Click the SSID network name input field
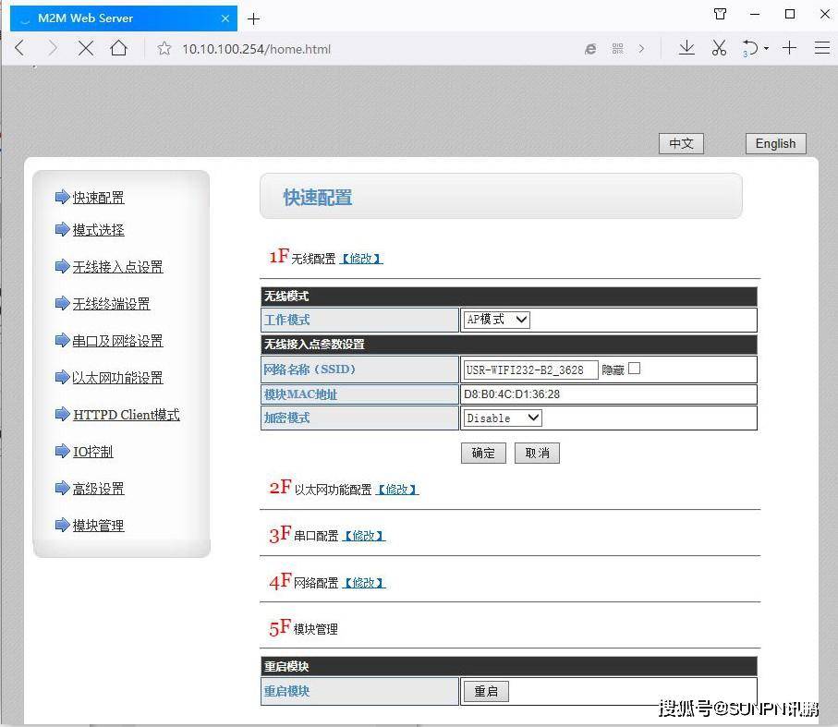 coord(530,370)
